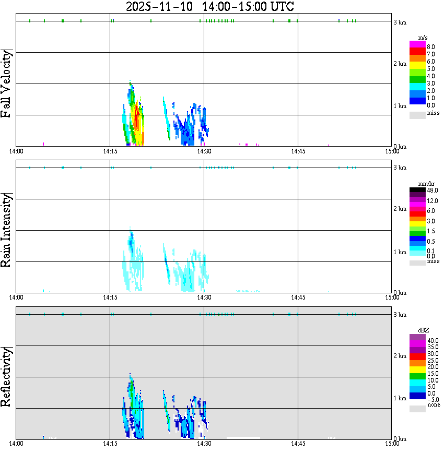
Task: Click the dark blue swatch in the dBZ legend
Action: click(417, 396)
